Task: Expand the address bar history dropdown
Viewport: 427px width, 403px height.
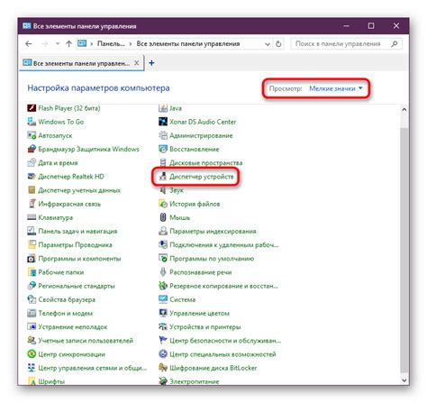Action: tap(268, 44)
